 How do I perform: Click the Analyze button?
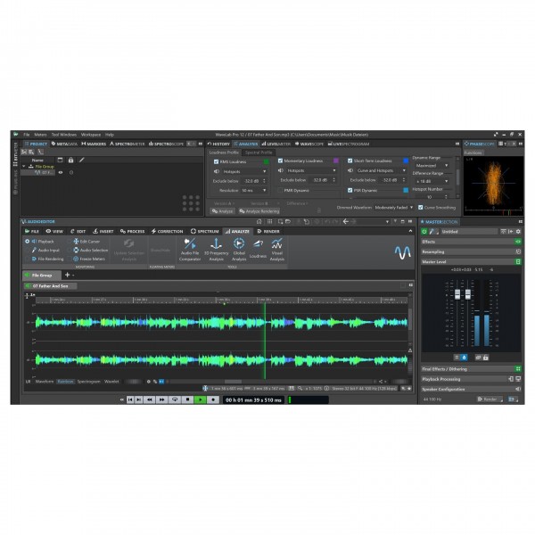222,211
